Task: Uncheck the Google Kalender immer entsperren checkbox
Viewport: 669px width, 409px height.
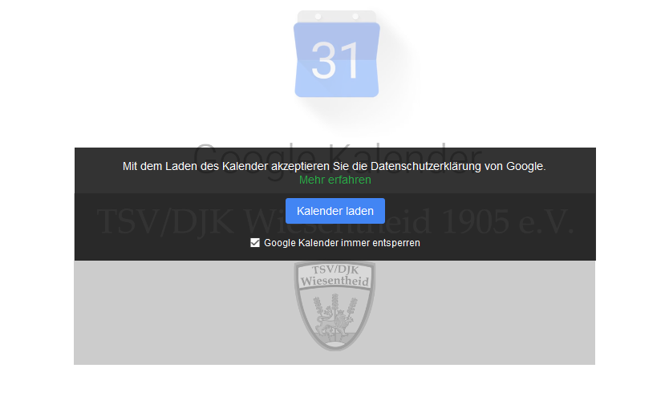Action: pos(255,243)
